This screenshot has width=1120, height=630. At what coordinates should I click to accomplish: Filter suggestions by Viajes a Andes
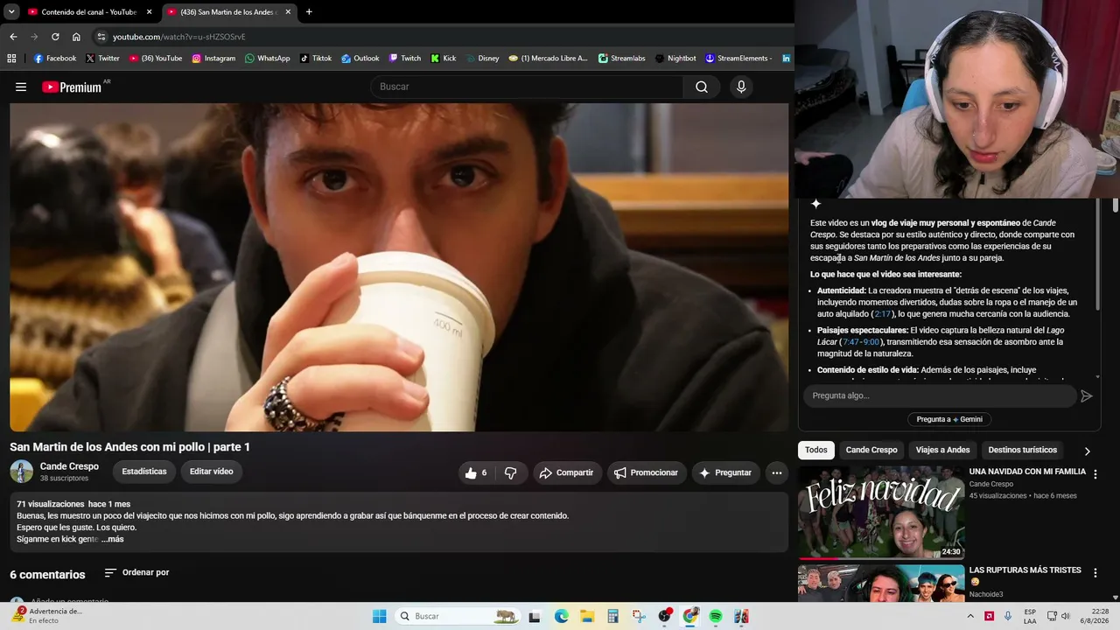pyautogui.click(x=942, y=450)
